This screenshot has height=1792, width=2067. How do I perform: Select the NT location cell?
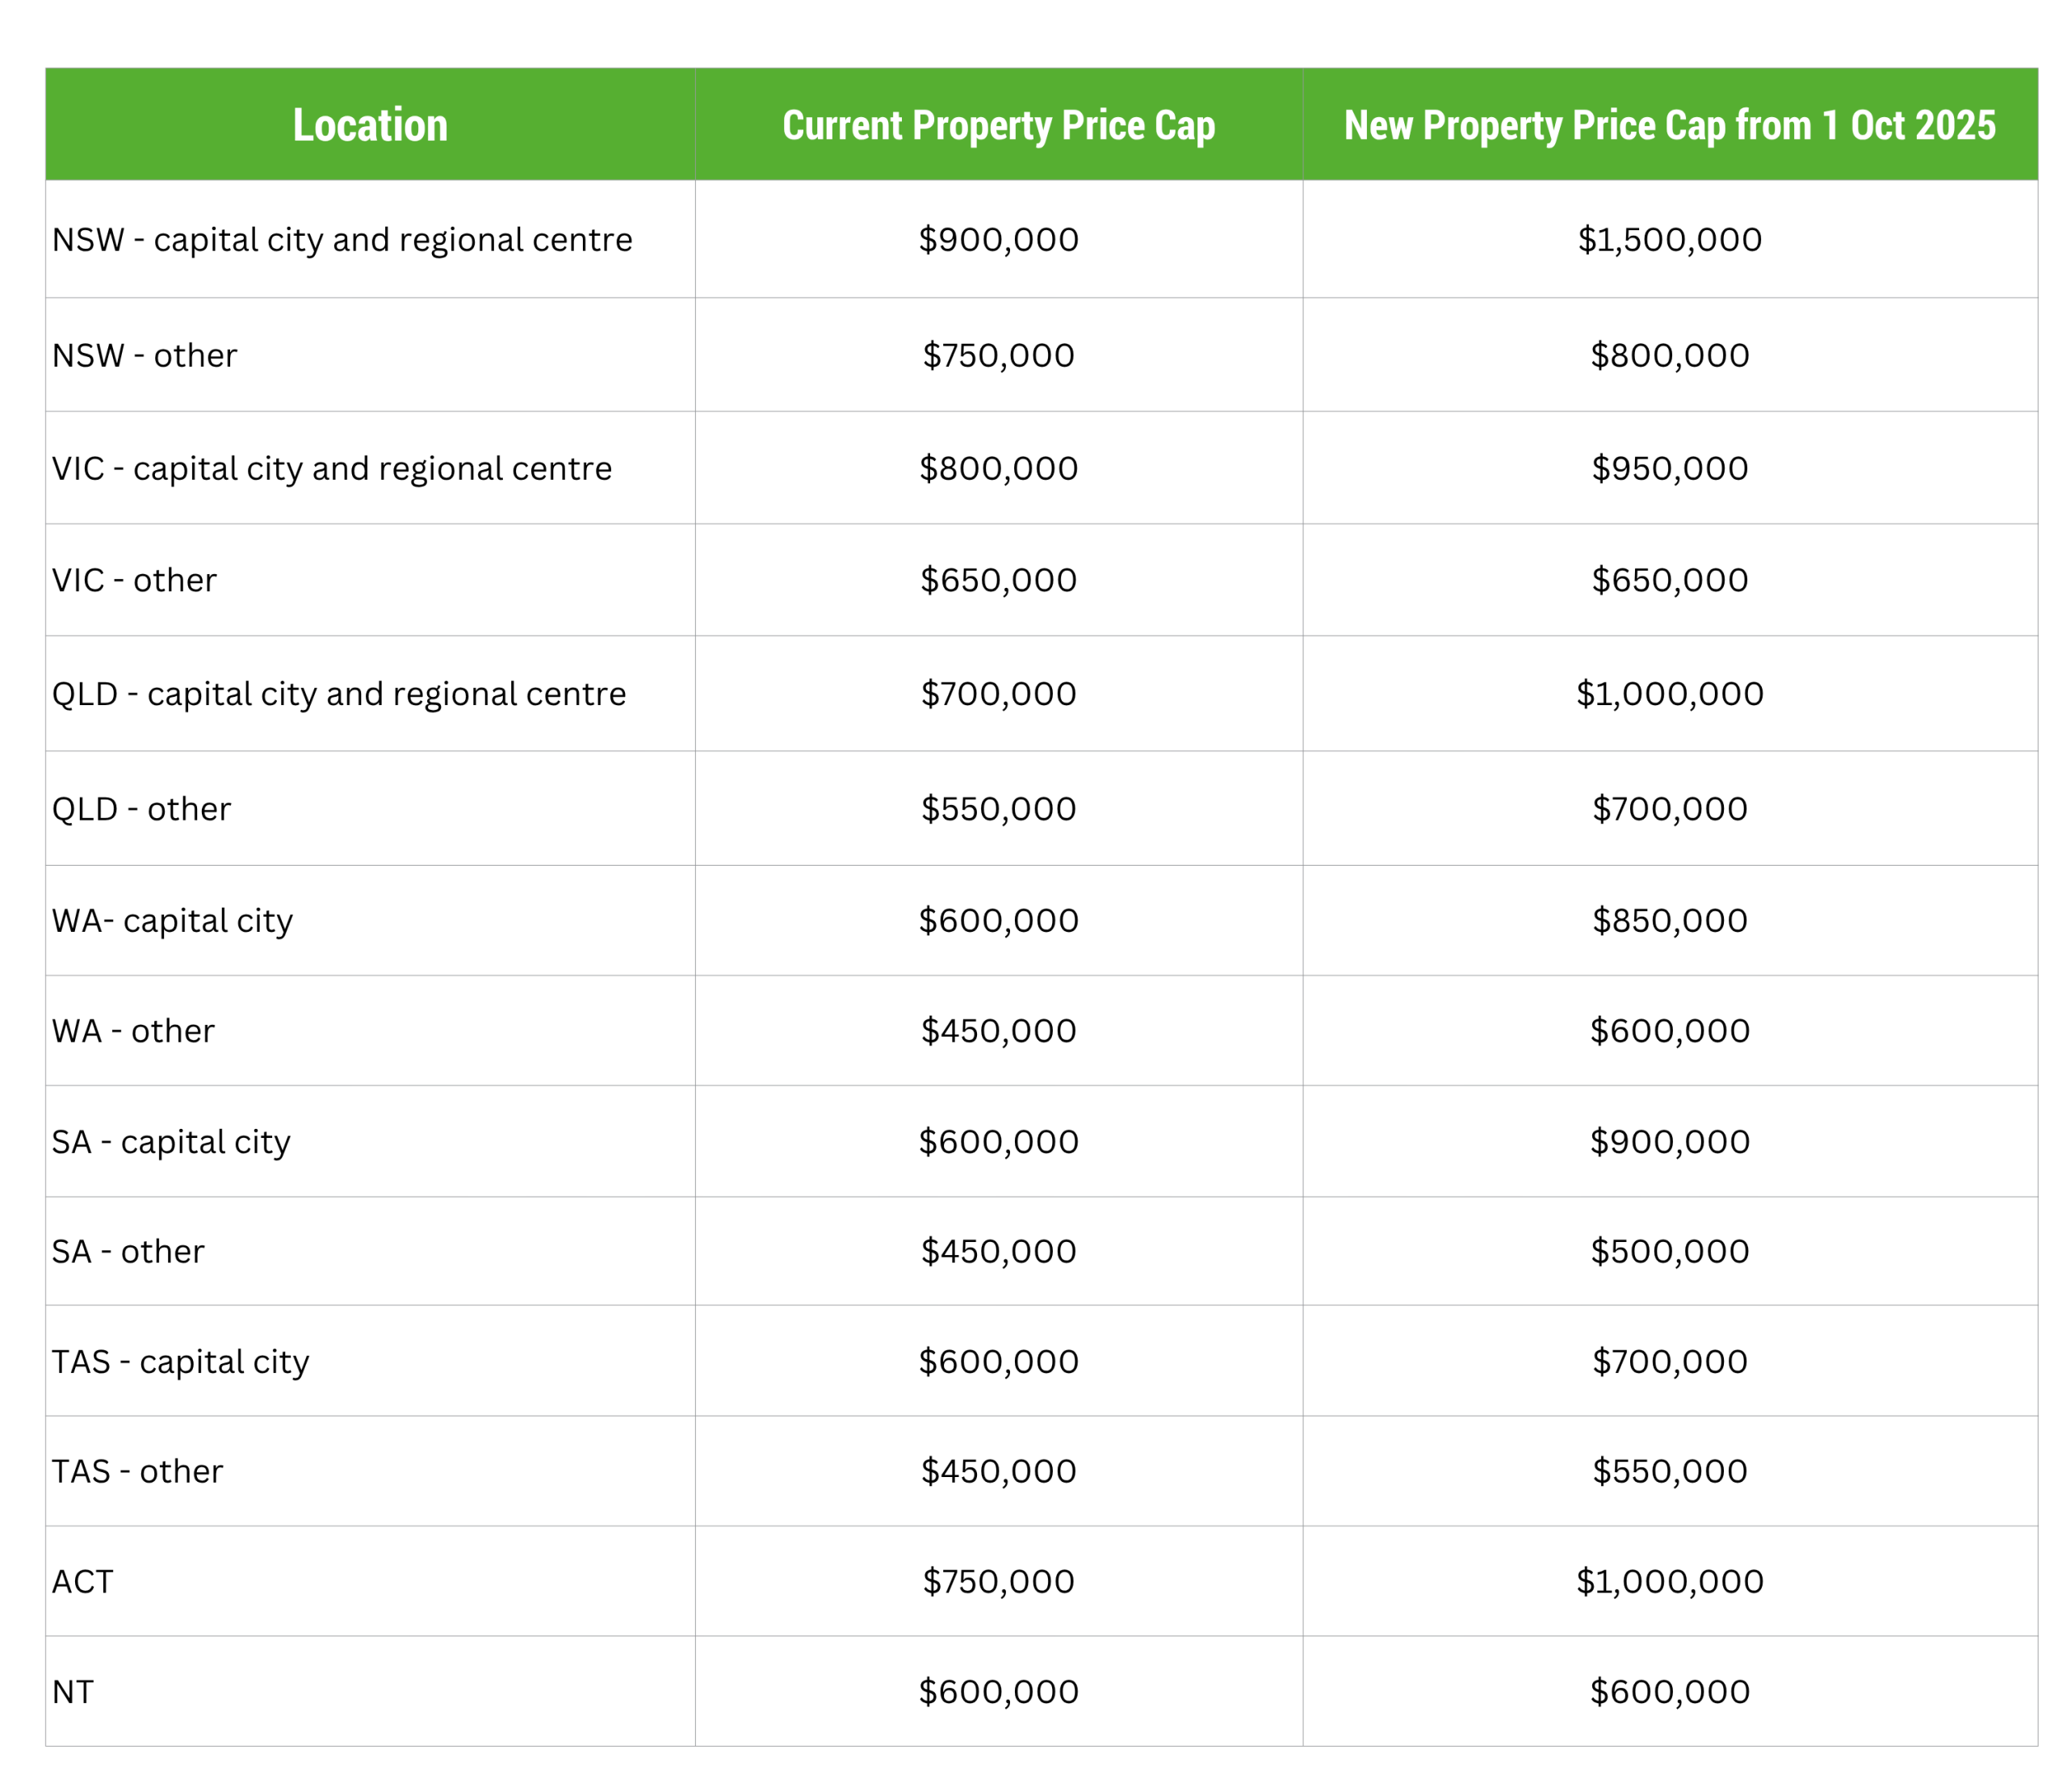(x=73, y=1692)
